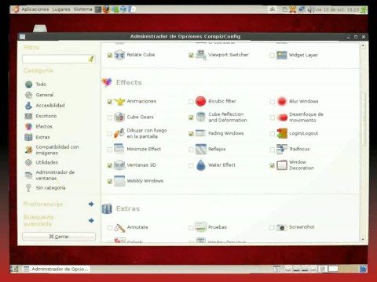Screen dimensions: 377x282
Task: Toggle the Animaciones checkbox off
Action: point(110,102)
